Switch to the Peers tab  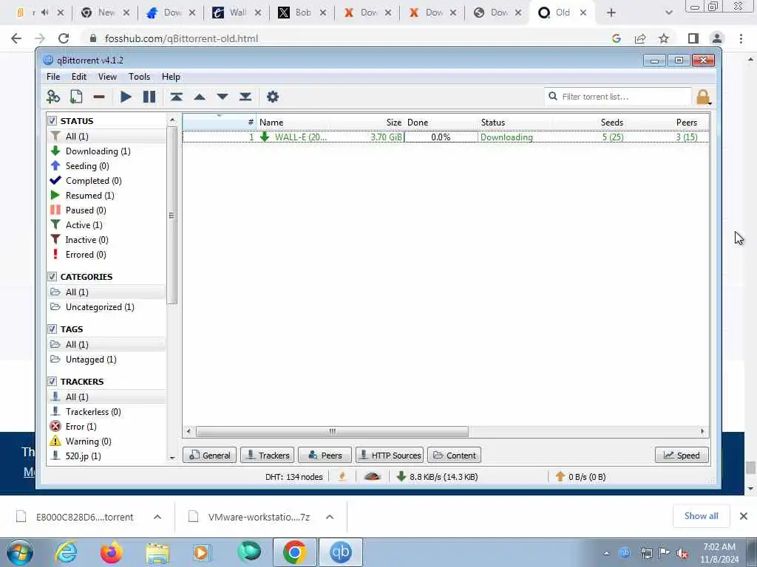coord(325,455)
